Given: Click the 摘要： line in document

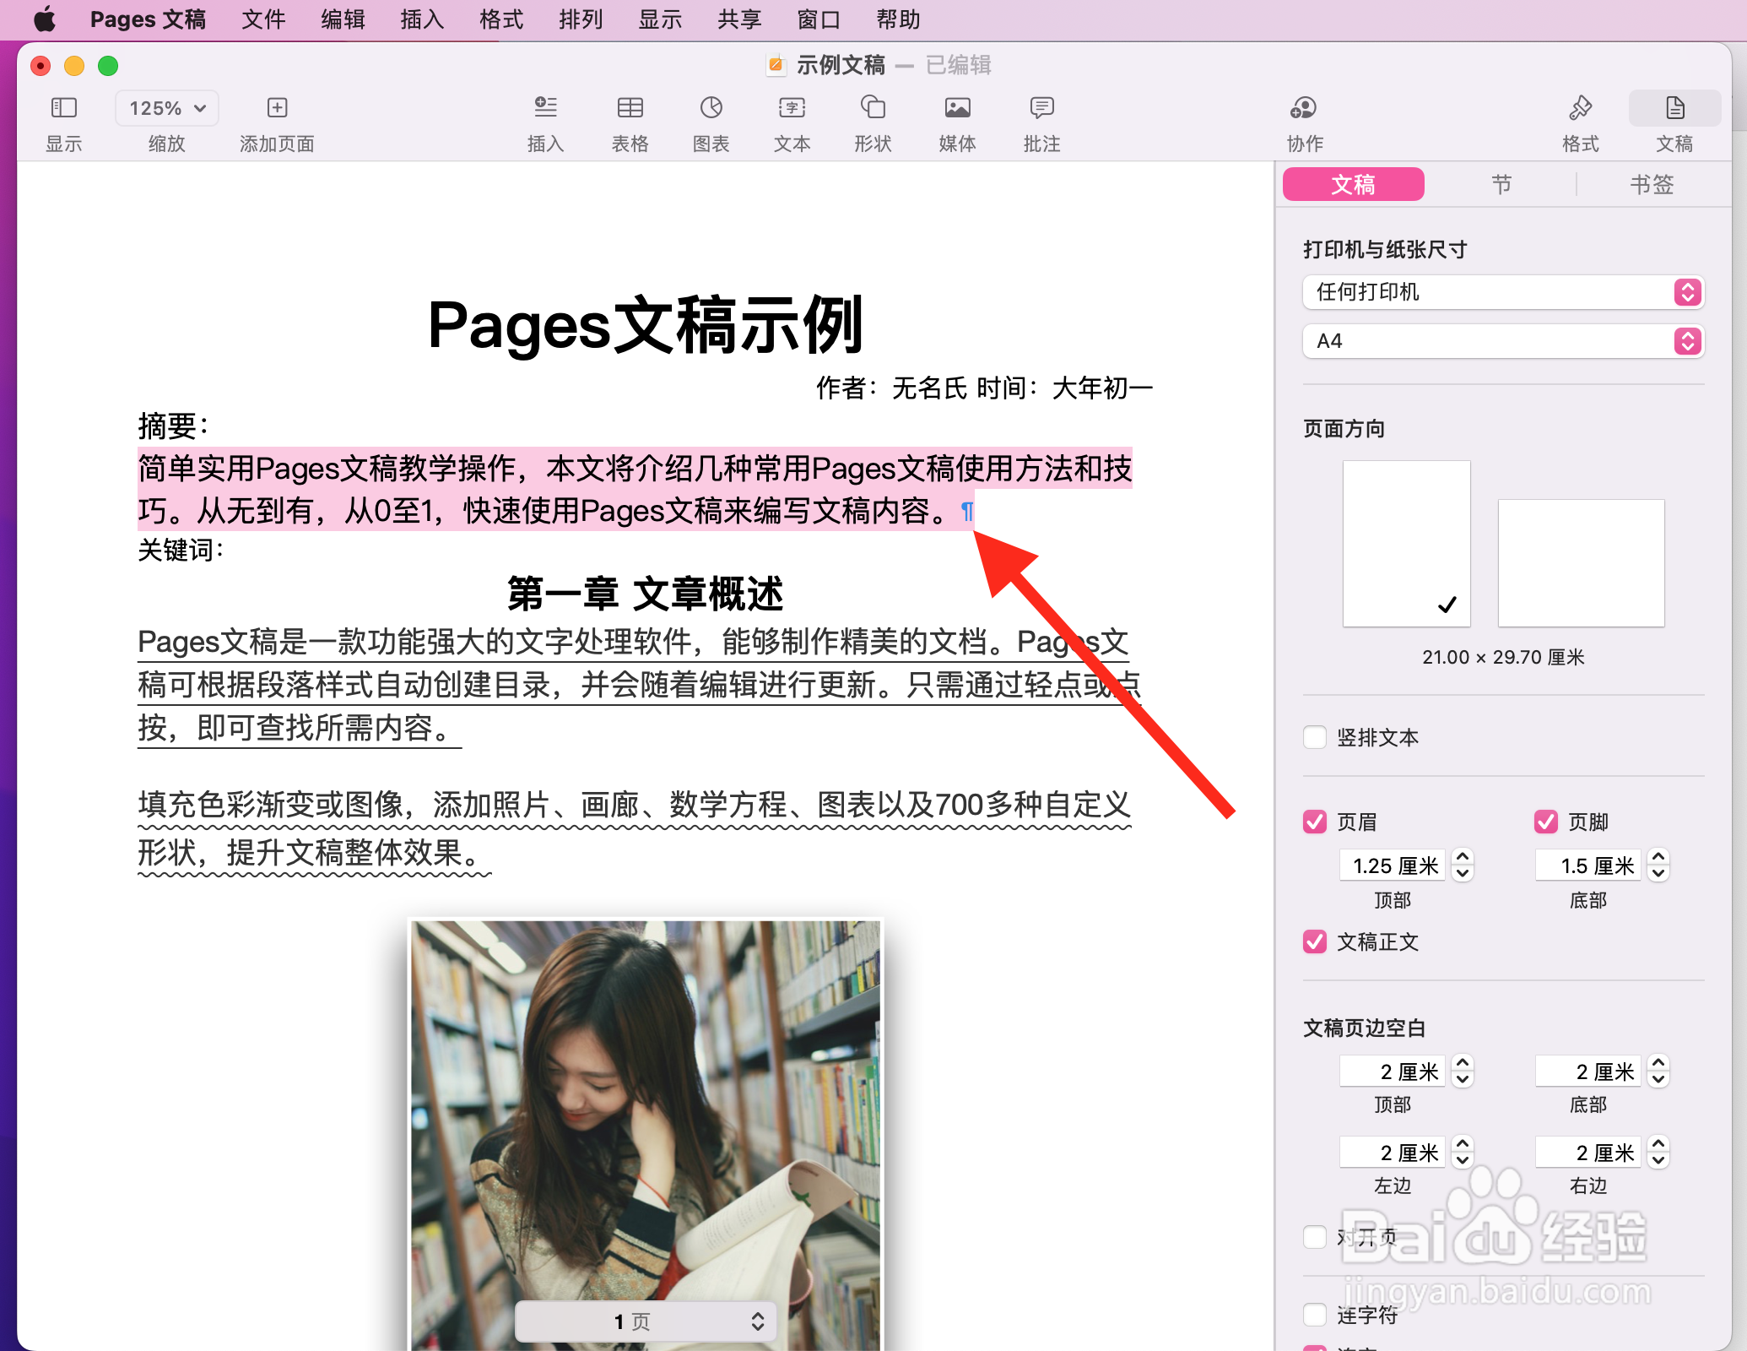Looking at the screenshot, I should pos(173,426).
